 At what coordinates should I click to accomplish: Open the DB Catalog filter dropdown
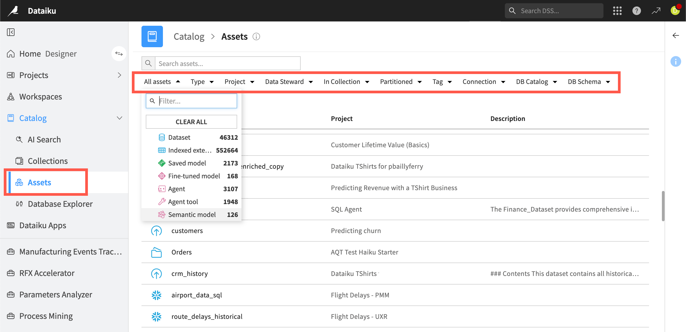pos(537,82)
